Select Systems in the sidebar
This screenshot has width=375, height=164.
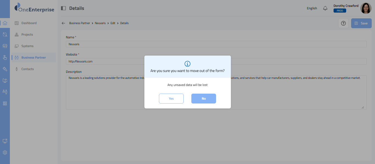point(27,46)
